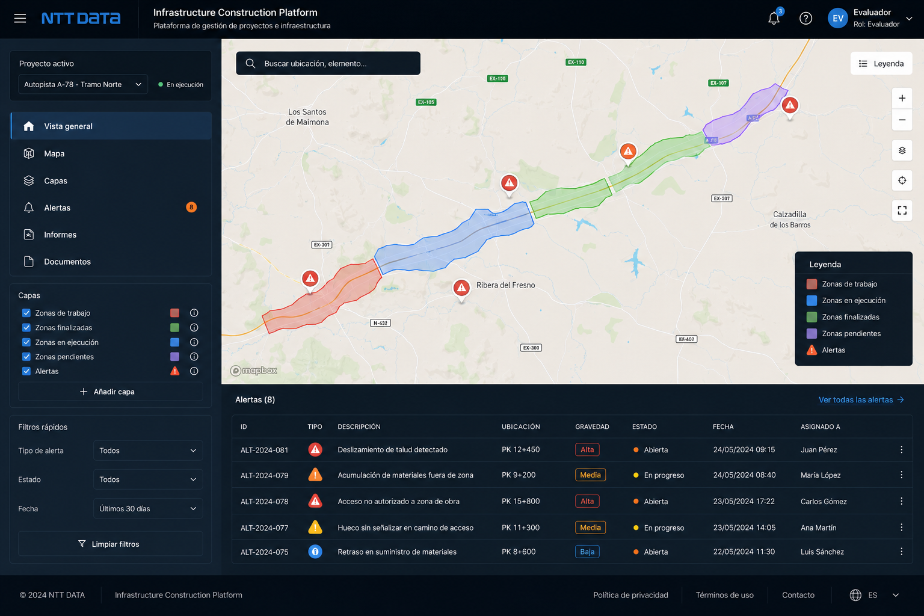Uncheck Zonas de trabajo layer
This screenshot has height=616, width=924.
click(x=26, y=313)
